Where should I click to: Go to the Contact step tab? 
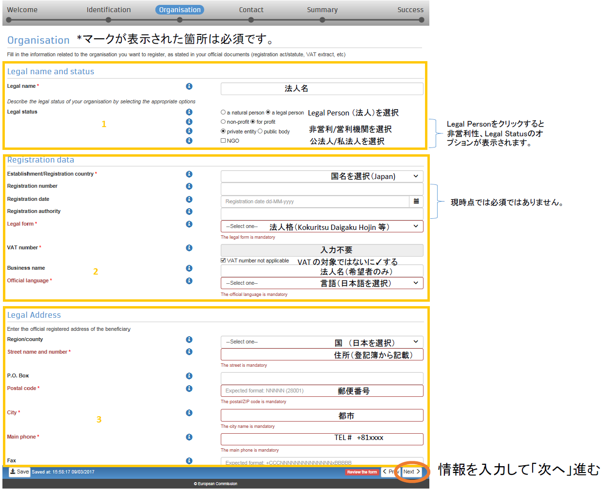(x=251, y=10)
